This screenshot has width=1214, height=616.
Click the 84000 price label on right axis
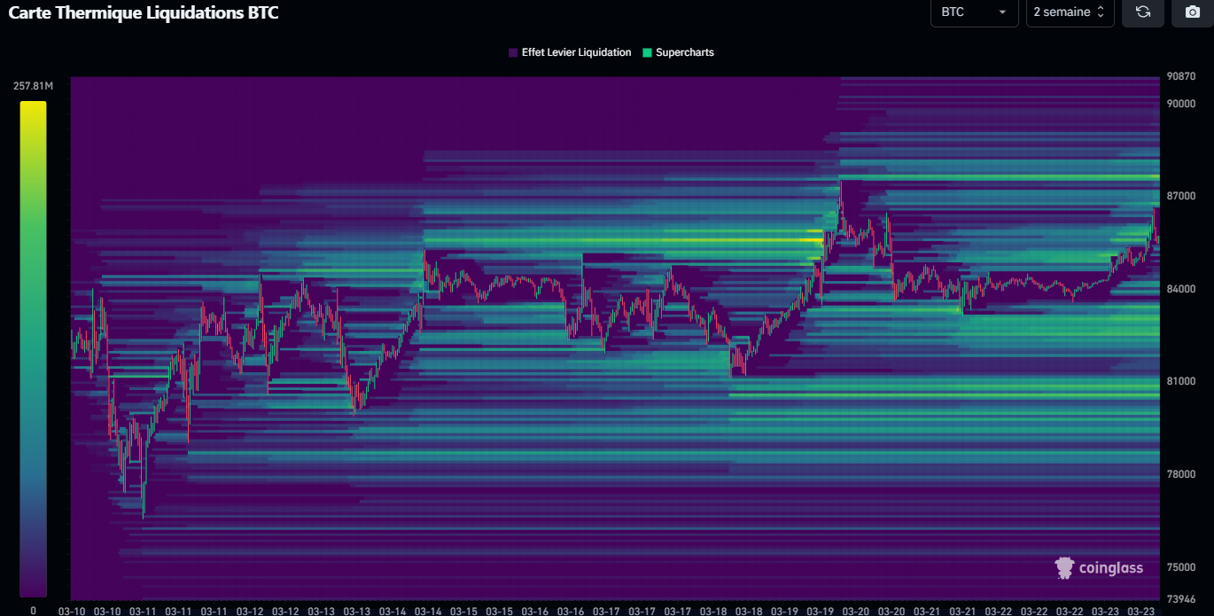1179,288
